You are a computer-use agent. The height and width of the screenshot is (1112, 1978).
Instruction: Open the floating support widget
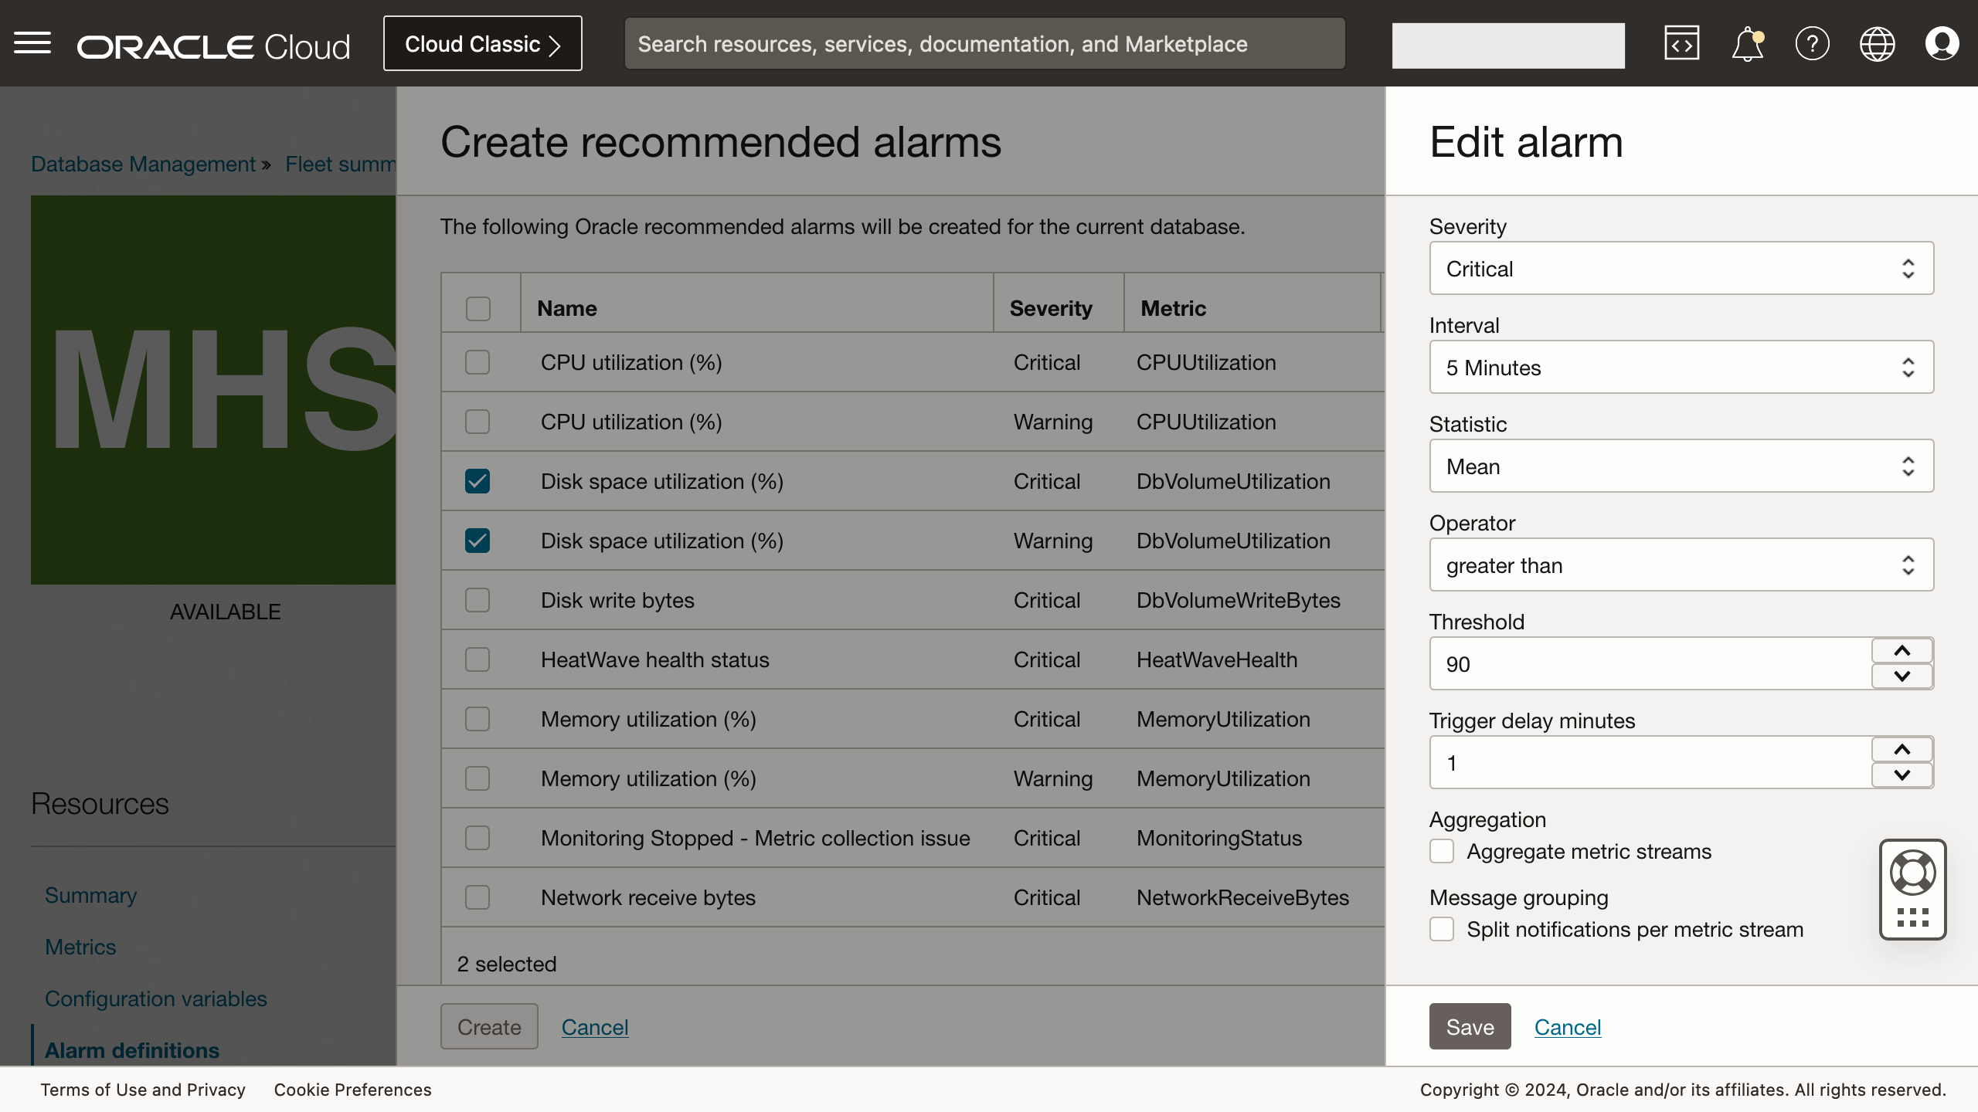[x=1913, y=889]
